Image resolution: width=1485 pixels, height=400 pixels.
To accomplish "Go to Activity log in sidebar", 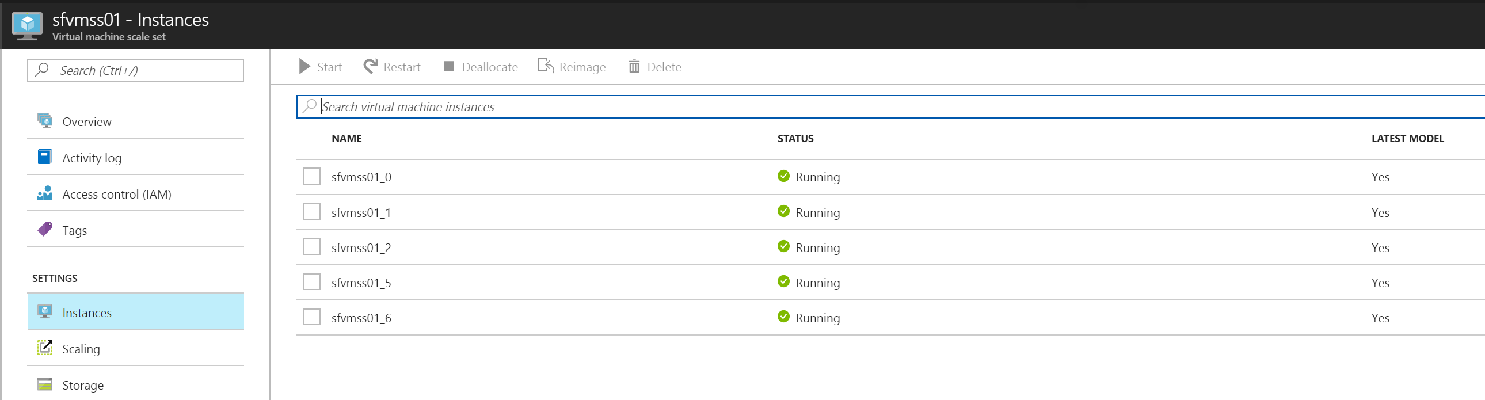I will [92, 158].
